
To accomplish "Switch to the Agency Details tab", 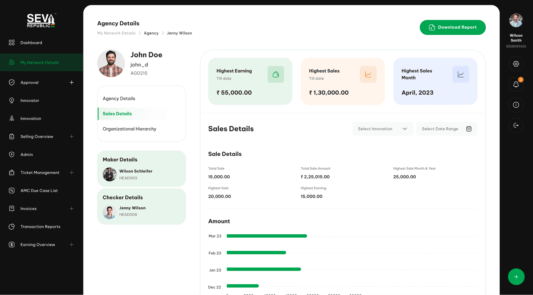I will coord(119,99).
